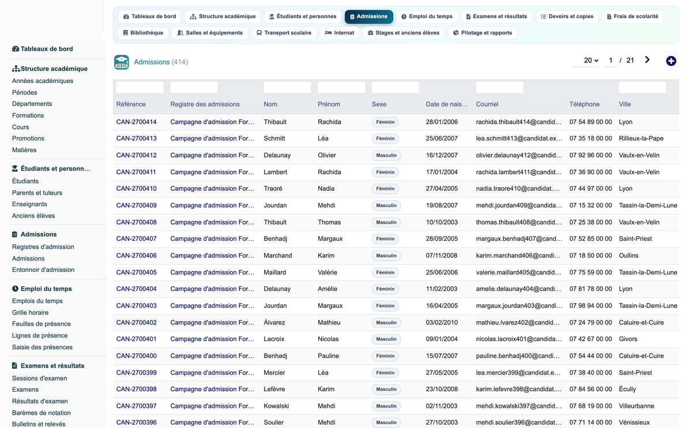Click the Structure académique sidebar hierarchy icon
692x428 pixels.
pyautogui.click(x=16, y=69)
